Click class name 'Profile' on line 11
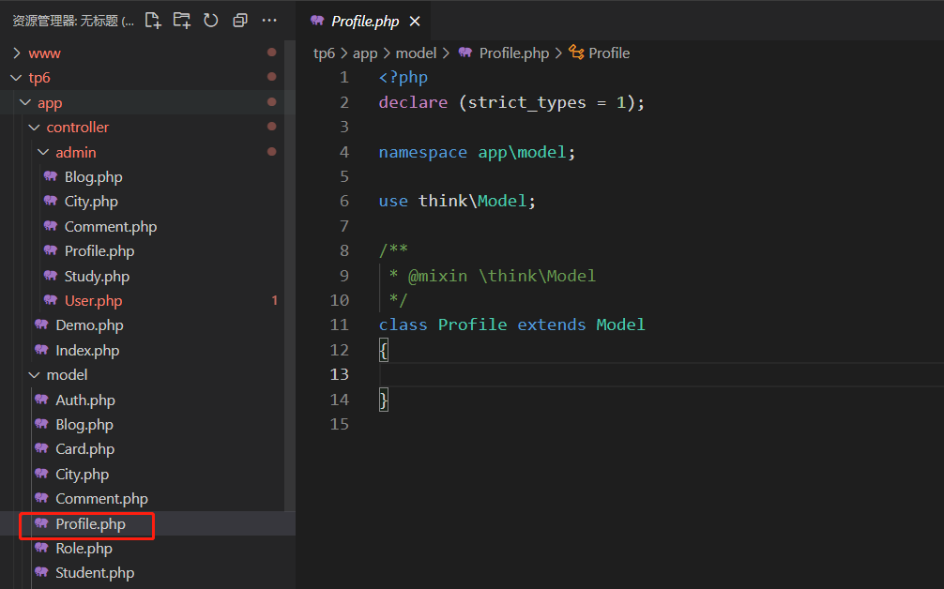 click(472, 325)
